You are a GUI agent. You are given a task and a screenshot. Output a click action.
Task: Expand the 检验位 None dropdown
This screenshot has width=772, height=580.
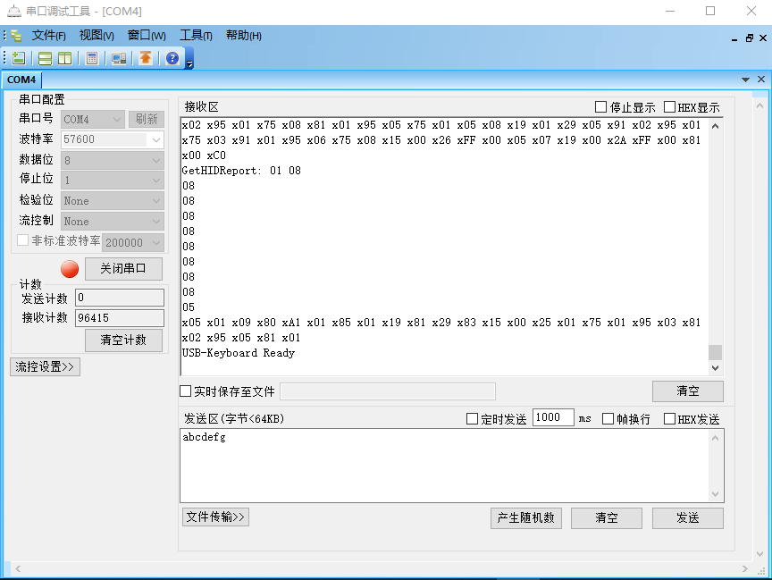[113, 201]
